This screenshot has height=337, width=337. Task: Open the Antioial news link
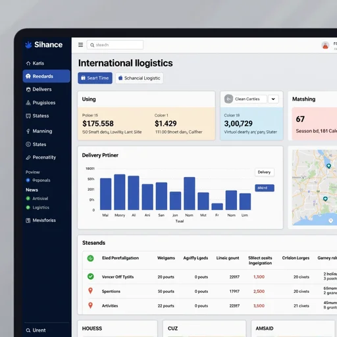coord(40,199)
